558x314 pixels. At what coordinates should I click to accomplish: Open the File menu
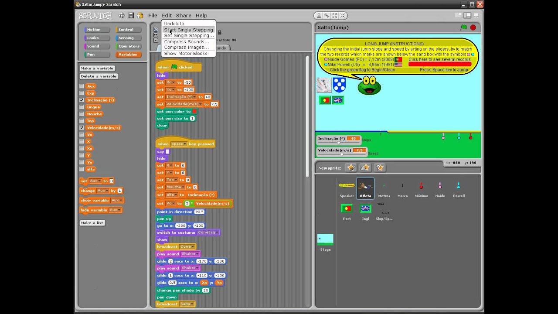point(153,16)
